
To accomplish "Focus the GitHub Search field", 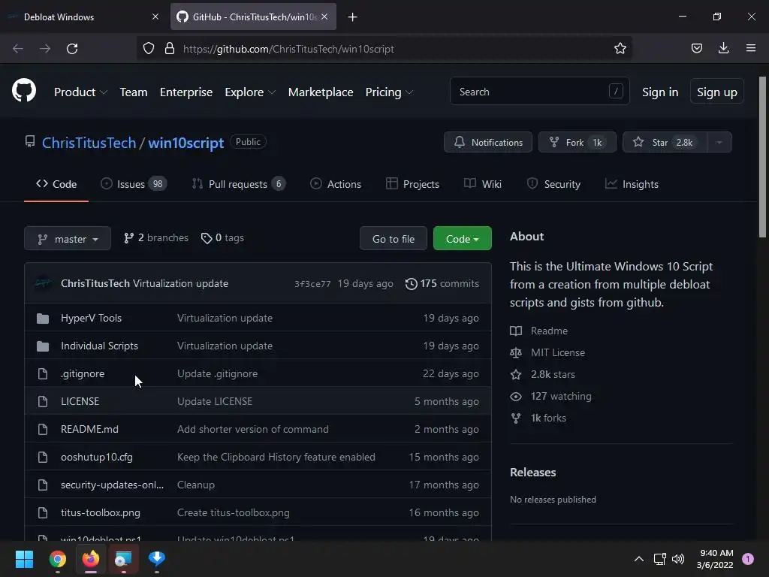I will pyautogui.click(x=539, y=91).
